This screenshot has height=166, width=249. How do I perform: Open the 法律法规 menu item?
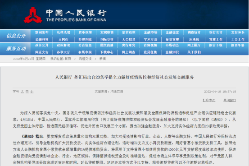63,32
